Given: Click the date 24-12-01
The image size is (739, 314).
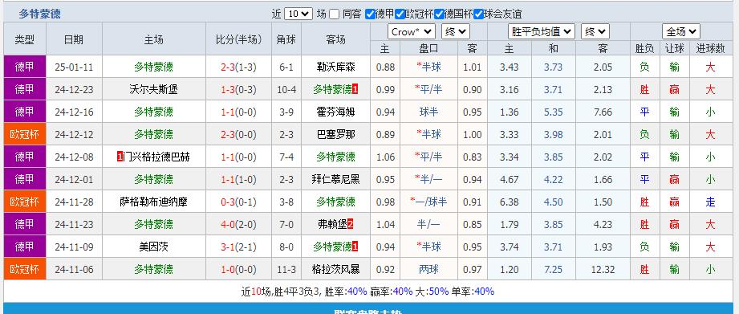Looking at the screenshot, I should [74, 179].
